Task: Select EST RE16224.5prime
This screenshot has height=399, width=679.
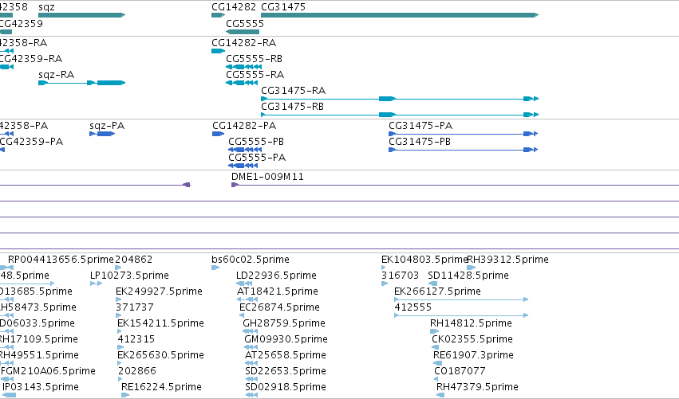Action: click(161, 387)
